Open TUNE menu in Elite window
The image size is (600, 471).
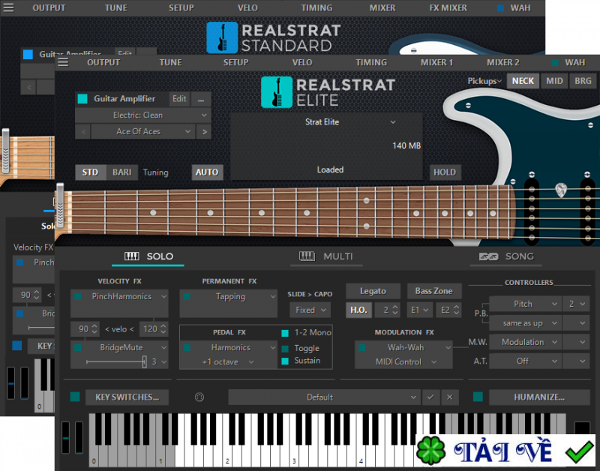(171, 62)
